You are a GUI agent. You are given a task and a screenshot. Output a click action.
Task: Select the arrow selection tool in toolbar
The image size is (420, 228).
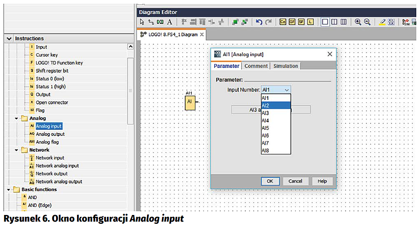[142, 22]
